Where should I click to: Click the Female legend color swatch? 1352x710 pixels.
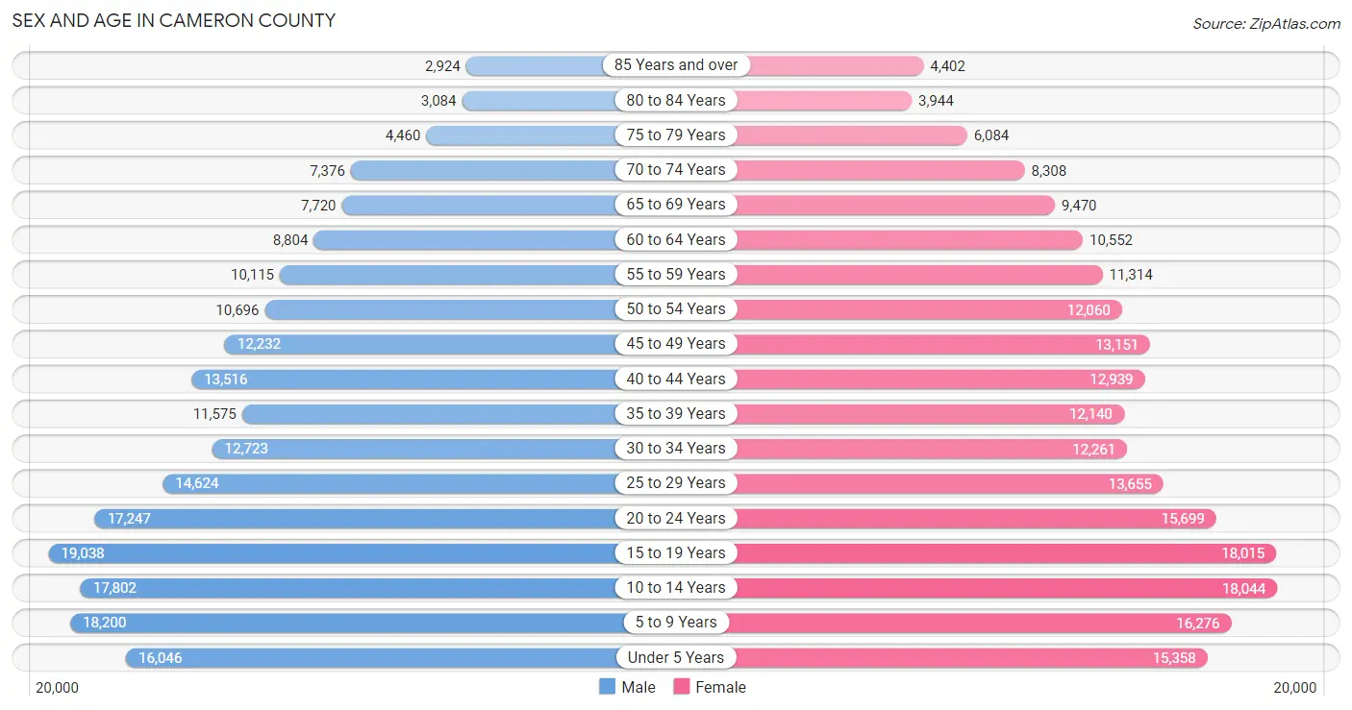682,687
